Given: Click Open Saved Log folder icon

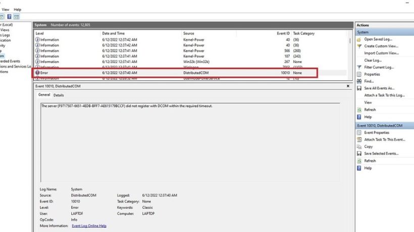Looking at the screenshot, I should tap(359, 39).
